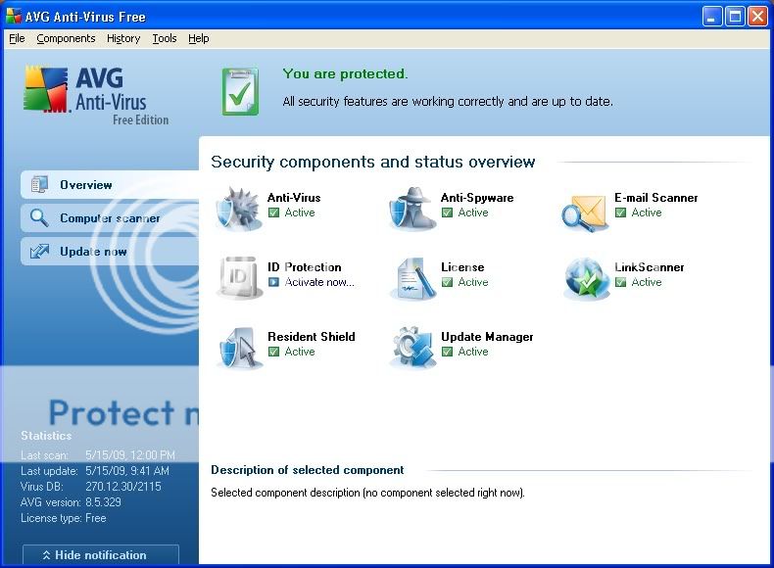Image resolution: width=774 pixels, height=568 pixels.
Task: Click the Anti-Spyware Active check mark
Action: click(447, 213)
